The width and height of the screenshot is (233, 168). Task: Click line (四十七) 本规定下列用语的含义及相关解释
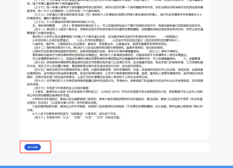pos(62,88)
